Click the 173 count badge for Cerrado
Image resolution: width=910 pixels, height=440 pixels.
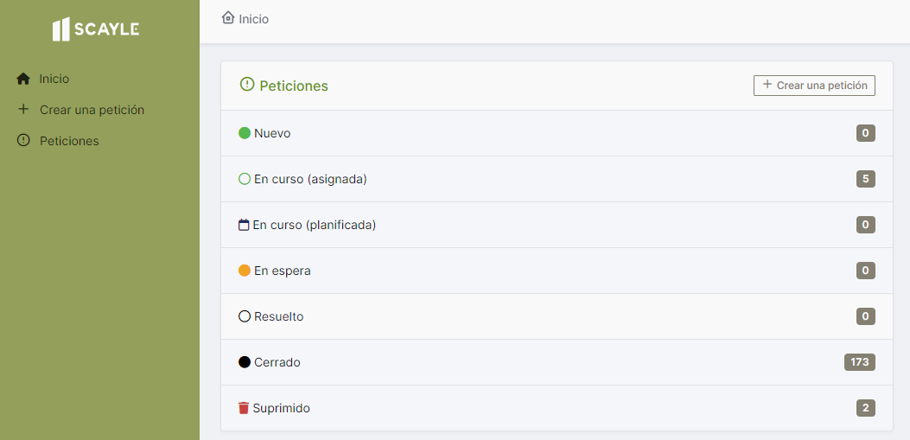[859, 362]
